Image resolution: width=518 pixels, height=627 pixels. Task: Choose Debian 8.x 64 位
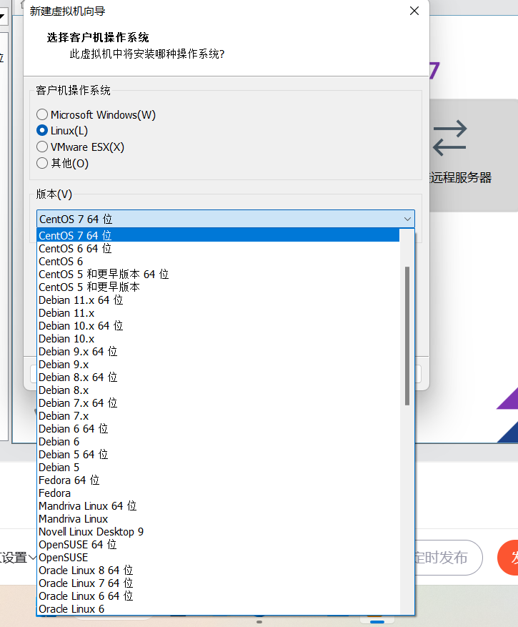click(x=218, y=377)
